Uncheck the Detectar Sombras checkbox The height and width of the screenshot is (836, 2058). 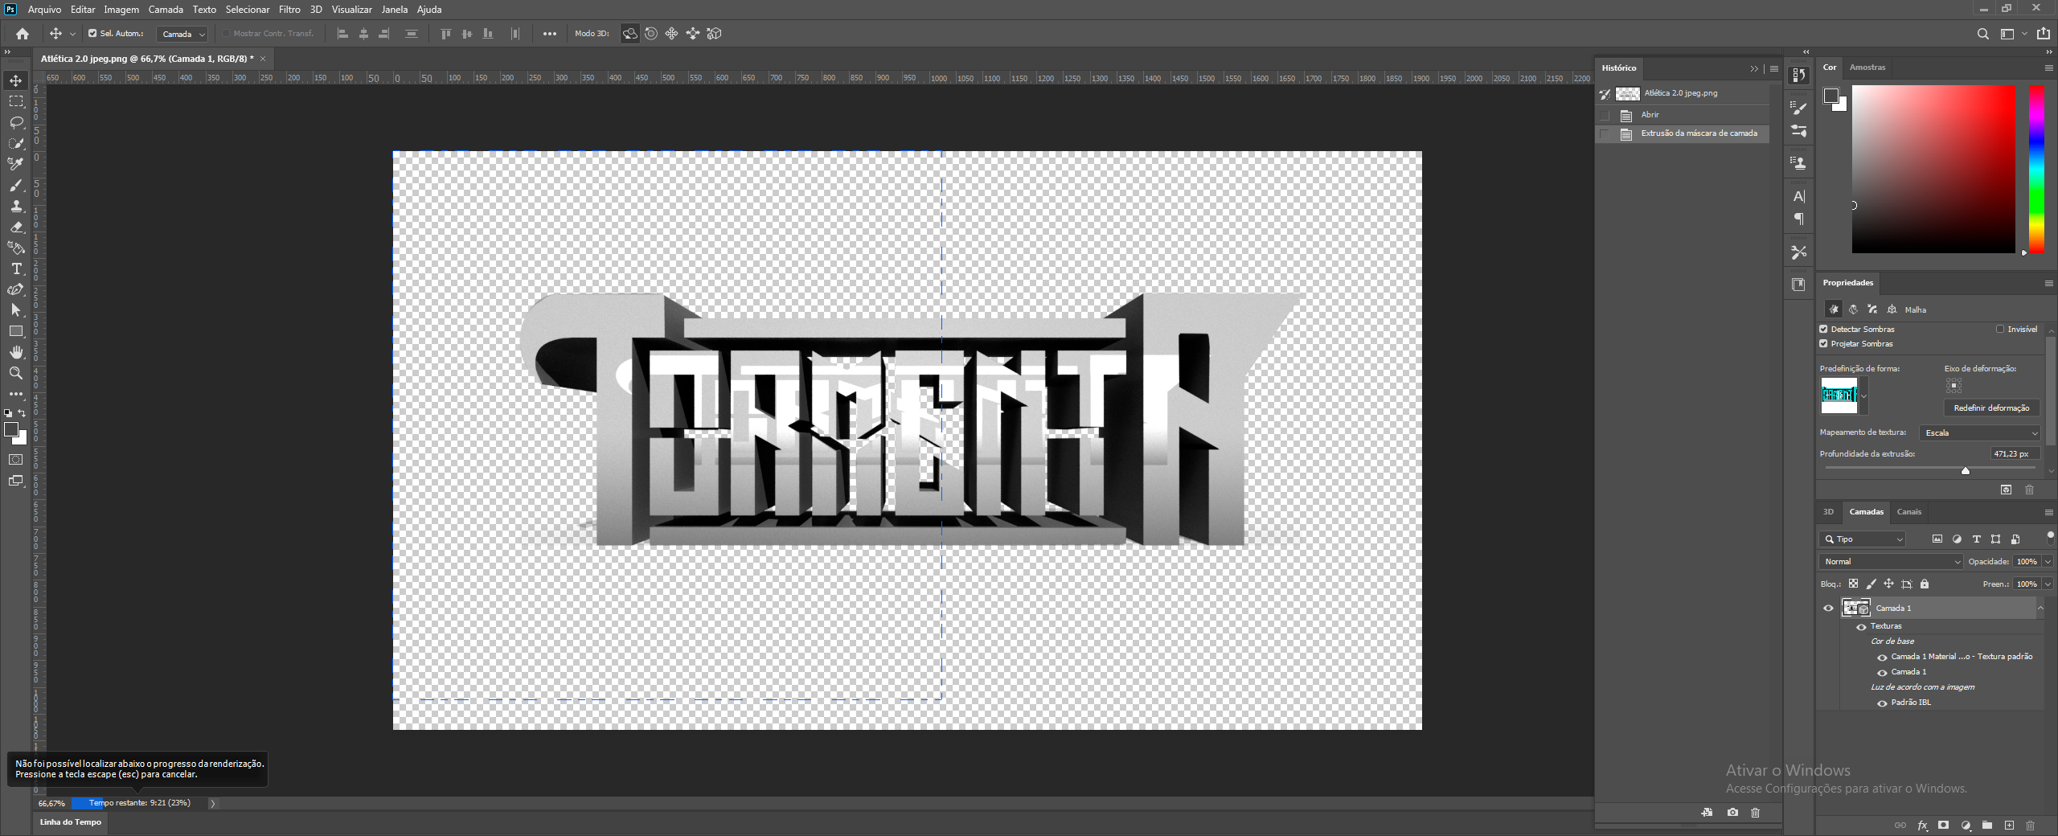tap(1823, 329)
